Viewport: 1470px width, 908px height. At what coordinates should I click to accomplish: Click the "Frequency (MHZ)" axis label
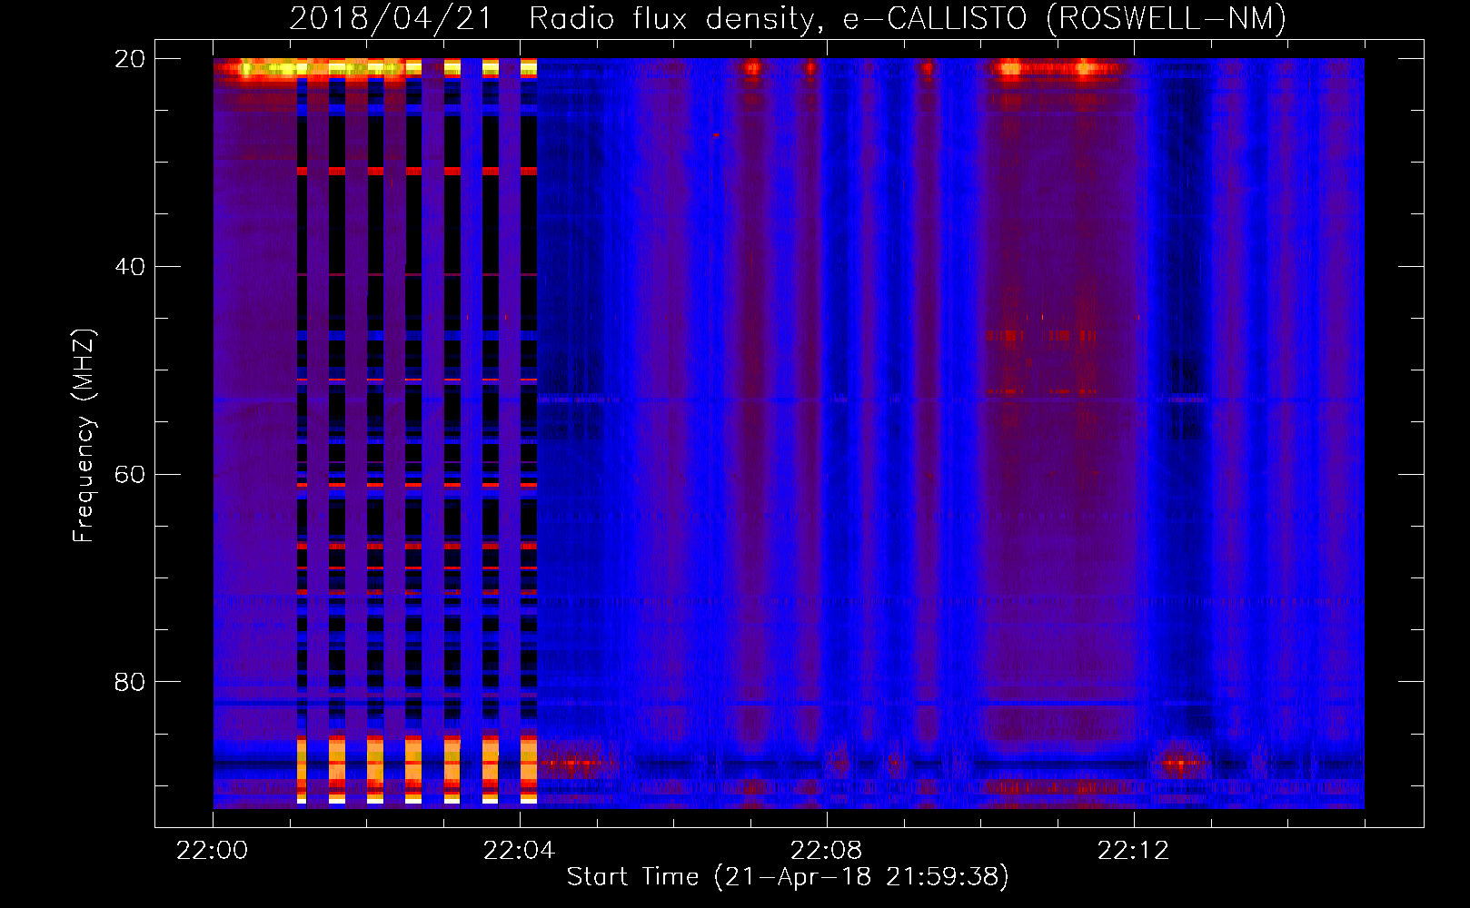(x=84, y=436)
